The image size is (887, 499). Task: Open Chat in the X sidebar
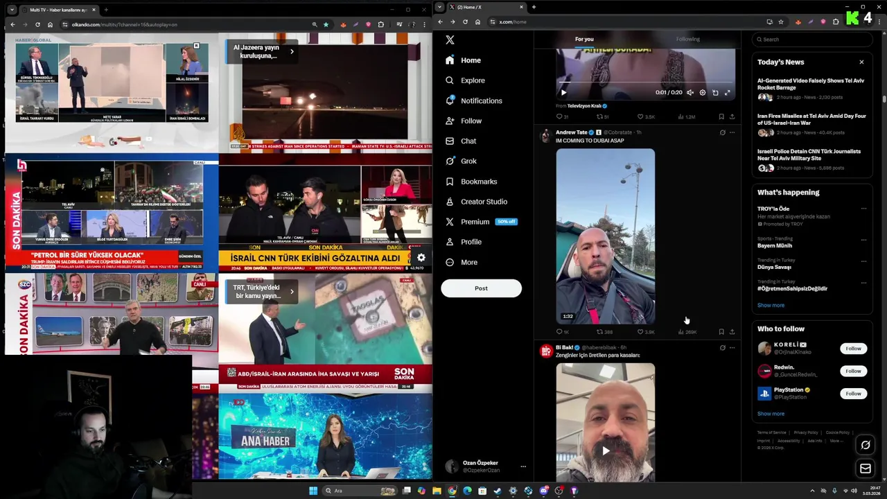[x=461, y=141]
